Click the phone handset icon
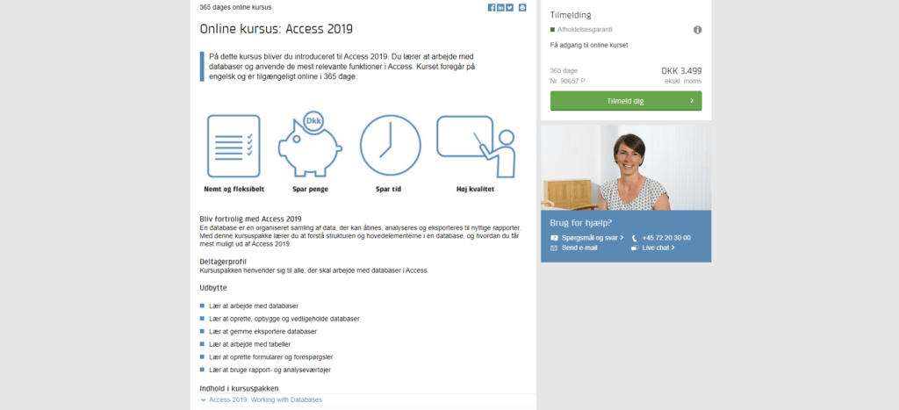This screenshot has width=899, height=410. pos(635,237)
